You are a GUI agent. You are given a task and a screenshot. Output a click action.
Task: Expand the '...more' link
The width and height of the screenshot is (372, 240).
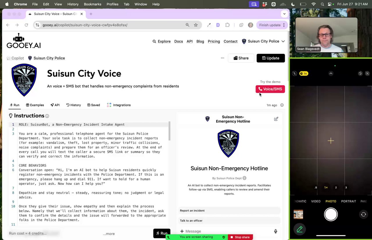coord(109,234)
